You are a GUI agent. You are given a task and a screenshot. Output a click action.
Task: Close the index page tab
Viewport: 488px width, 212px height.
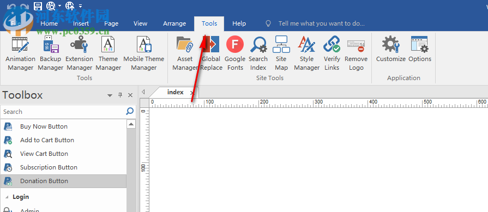[192, 93]
